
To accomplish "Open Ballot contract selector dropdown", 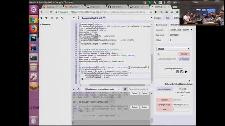I will coord(173,49).
